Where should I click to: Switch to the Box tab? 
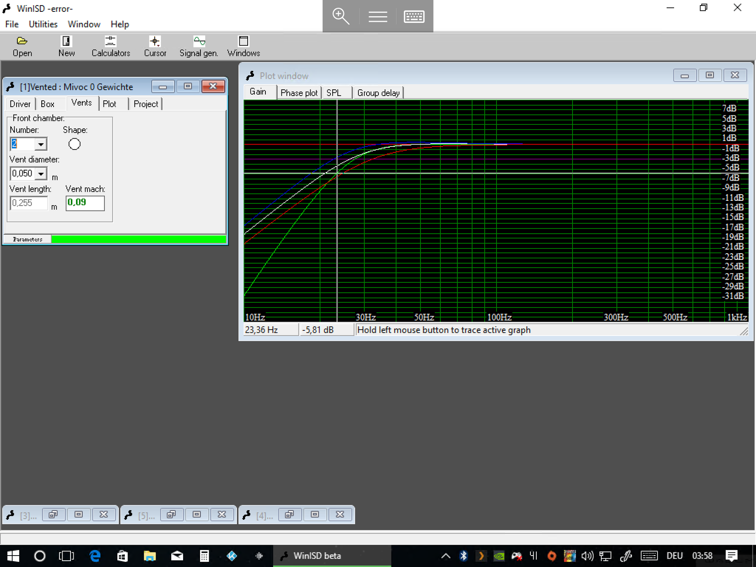(47, 104)
